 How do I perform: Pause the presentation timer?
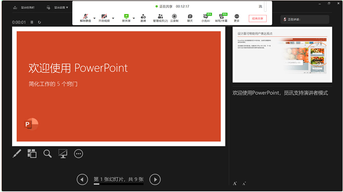pyautogui.click(x=32, y=22)
